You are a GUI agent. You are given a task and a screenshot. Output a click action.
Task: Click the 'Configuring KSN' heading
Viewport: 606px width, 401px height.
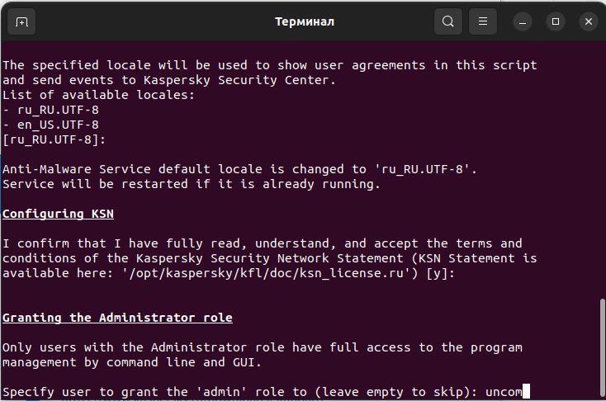coord(58,214)
